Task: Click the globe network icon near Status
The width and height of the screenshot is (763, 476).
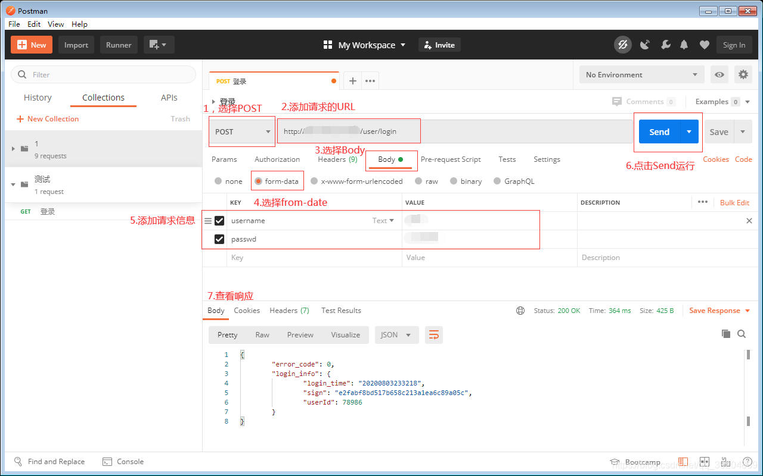Action: coord(520,311)
